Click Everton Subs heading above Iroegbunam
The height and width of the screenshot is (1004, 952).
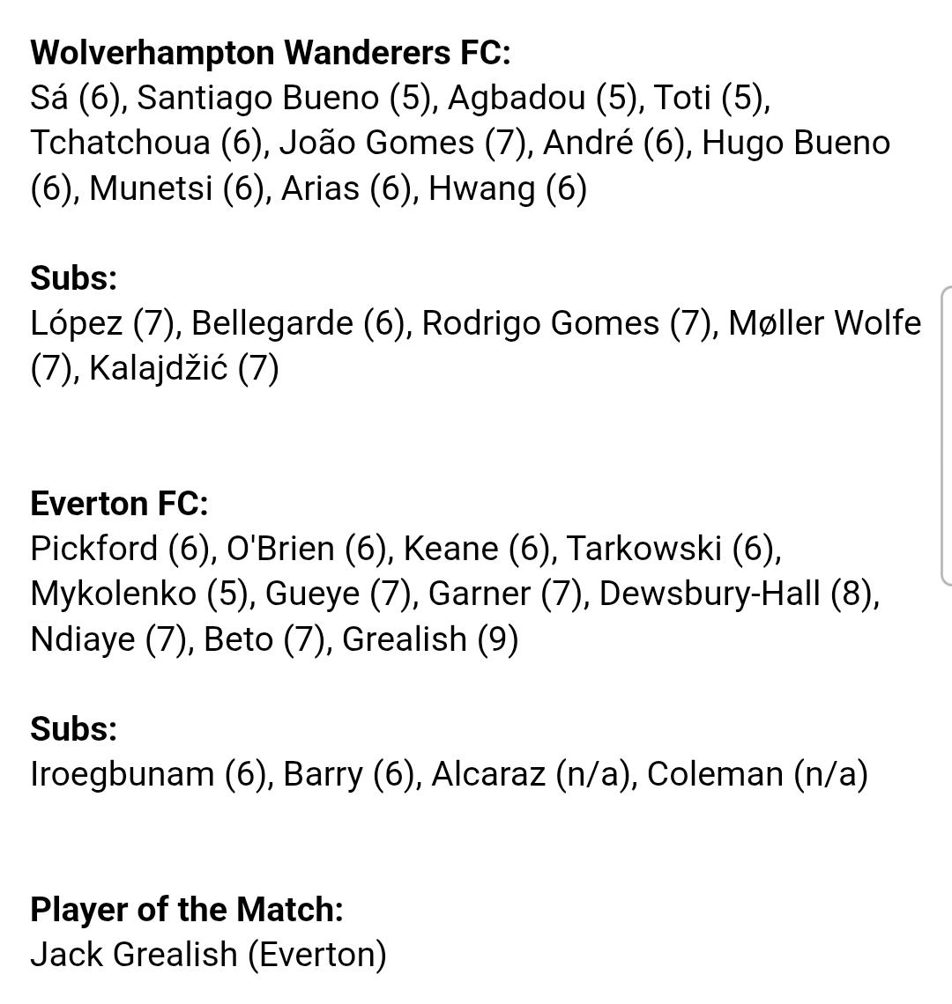[x=74, y=728]
